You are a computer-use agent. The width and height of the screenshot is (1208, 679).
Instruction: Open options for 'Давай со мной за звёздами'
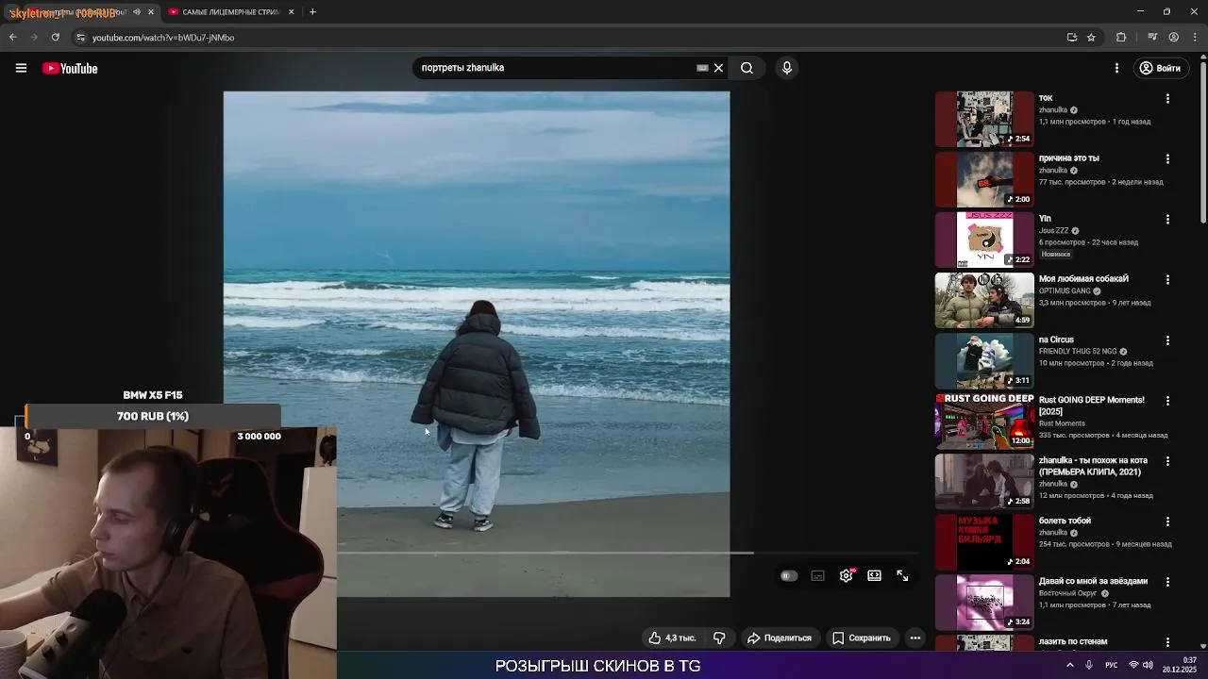pyautogui.click(x=1167, y=582)
